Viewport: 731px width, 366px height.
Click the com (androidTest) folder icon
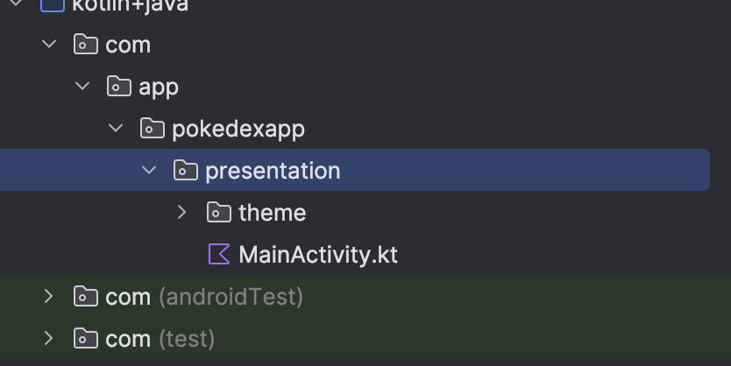85,297
